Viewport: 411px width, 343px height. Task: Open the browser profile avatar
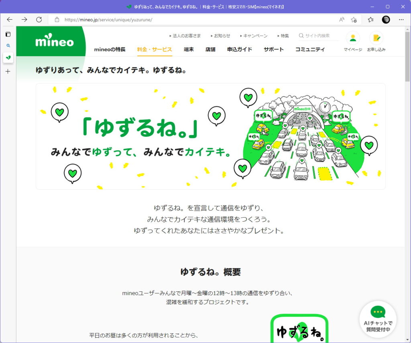point(386,20)
